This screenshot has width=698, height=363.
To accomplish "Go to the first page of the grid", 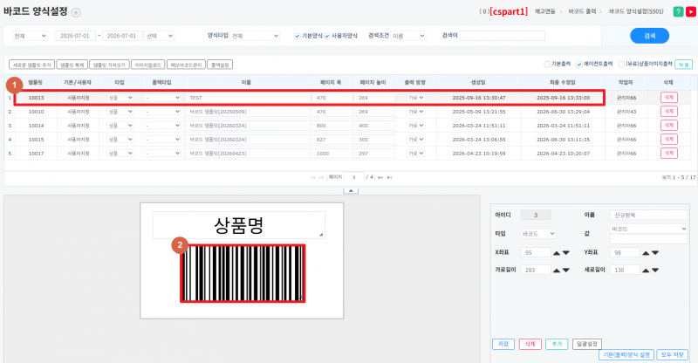I will [x=312, y=177].
